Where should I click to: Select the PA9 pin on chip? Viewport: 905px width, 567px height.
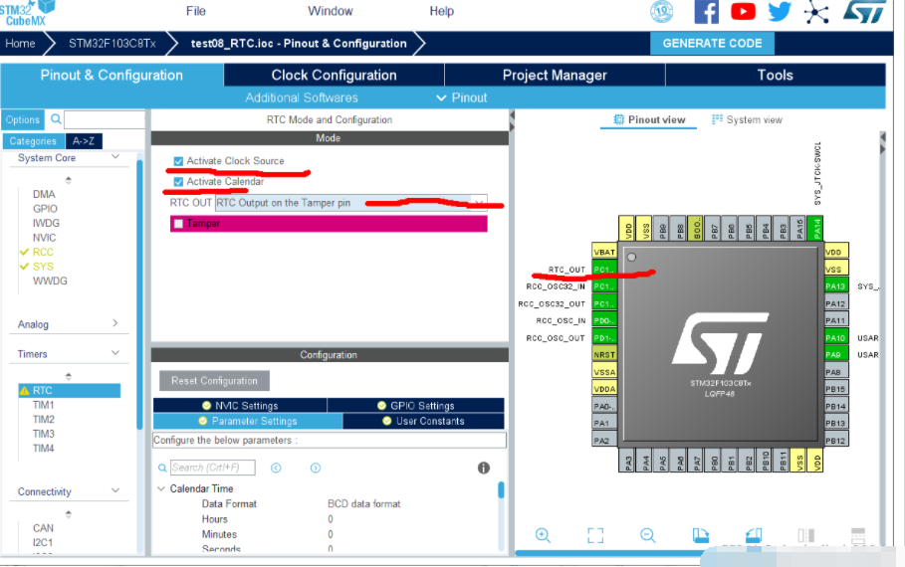point(836,355)
